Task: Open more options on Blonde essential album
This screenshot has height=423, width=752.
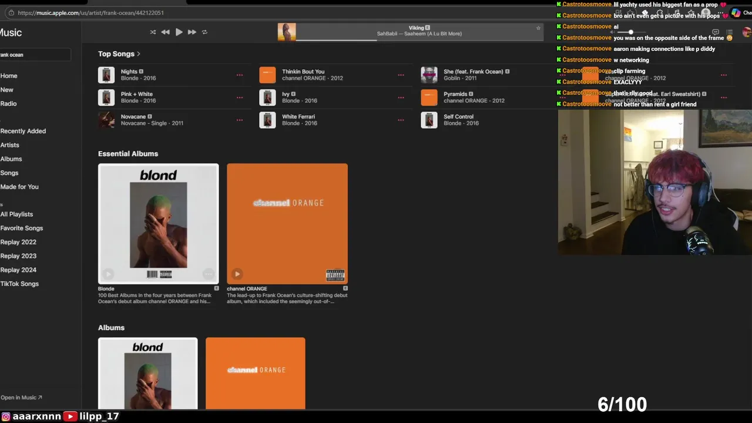Action: [208, 274]
